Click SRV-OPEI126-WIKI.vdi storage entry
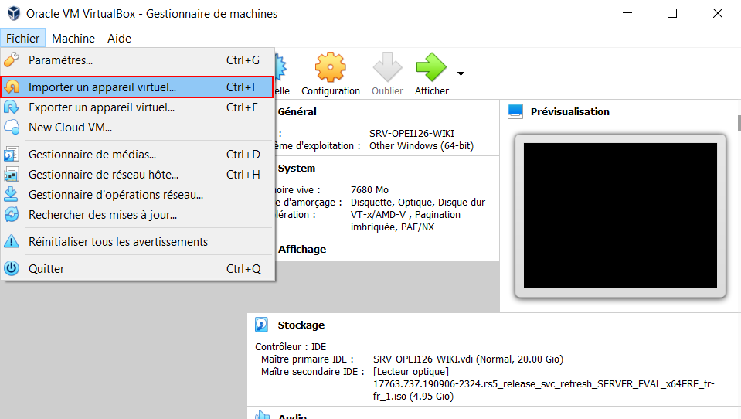This screenshot has height=419, width=741. (467, 359)
